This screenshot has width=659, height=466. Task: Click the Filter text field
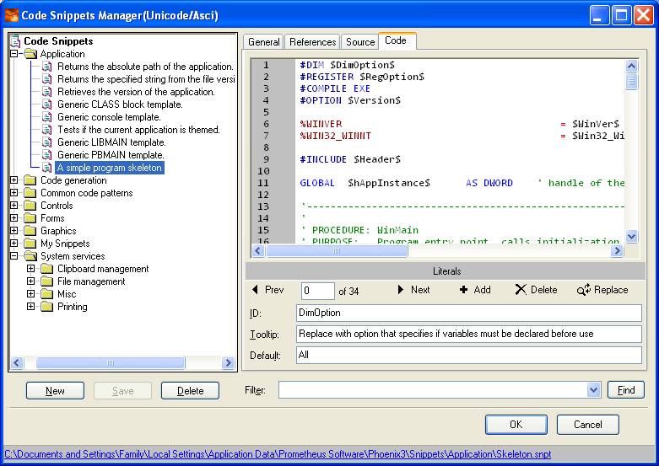point(433,390)
